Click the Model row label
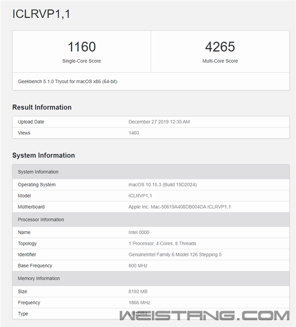Screen dimensions: 296x327 click(24, 196)
